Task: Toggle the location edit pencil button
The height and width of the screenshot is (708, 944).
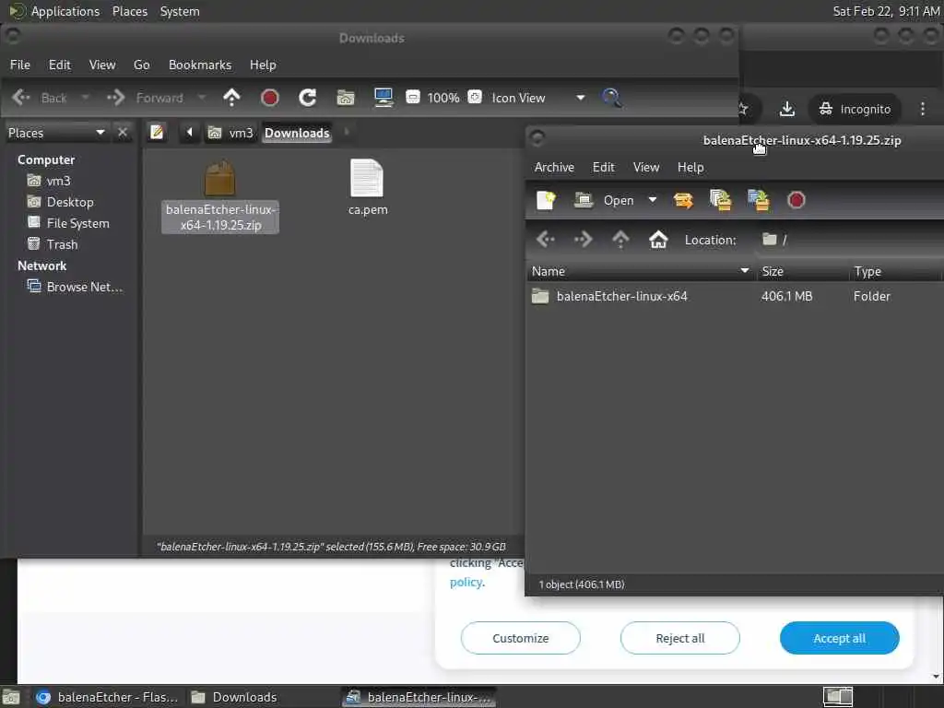Action: 157,132
